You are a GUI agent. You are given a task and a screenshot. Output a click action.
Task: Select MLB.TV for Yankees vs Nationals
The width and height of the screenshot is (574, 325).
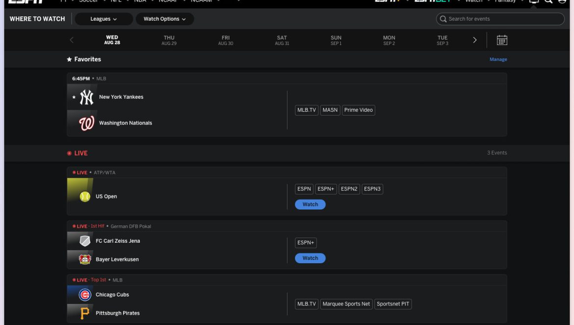click(x=307, y=110)
